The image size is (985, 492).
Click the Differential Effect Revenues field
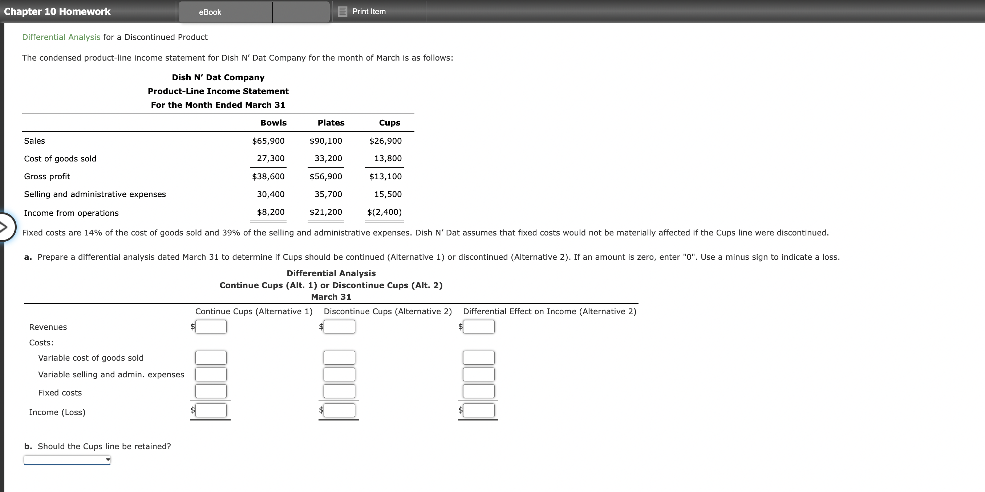click(x=479, y=327)
